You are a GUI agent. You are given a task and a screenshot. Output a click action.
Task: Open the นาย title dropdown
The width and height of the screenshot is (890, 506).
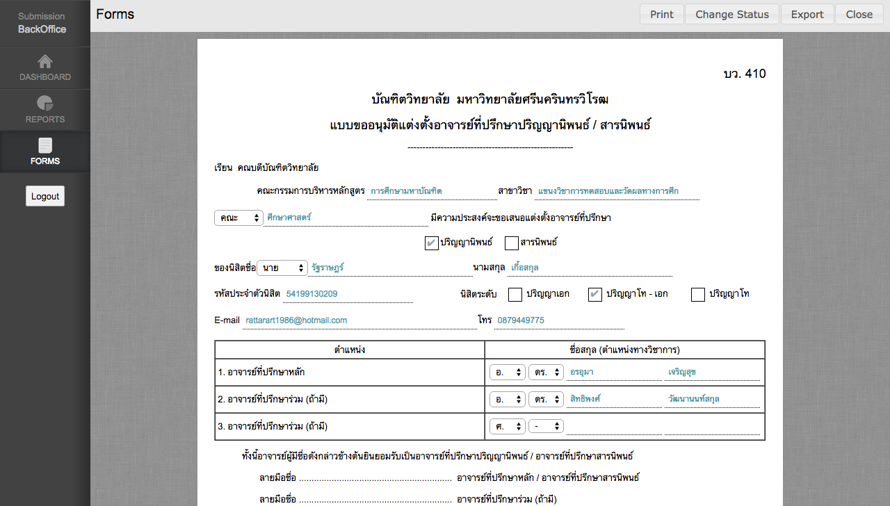282,268
